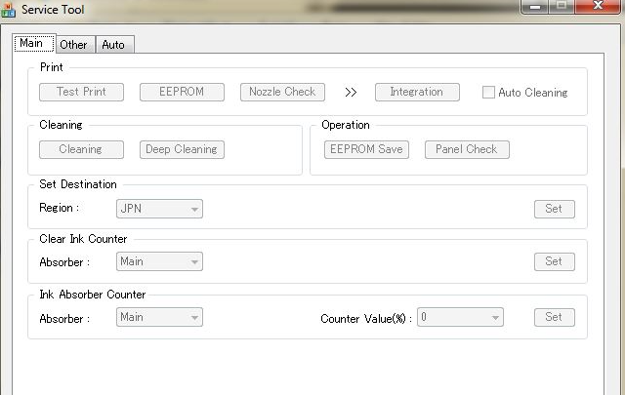
Task: Open the Counter Value(%) dropdown
Action: (x=460, y=317)
